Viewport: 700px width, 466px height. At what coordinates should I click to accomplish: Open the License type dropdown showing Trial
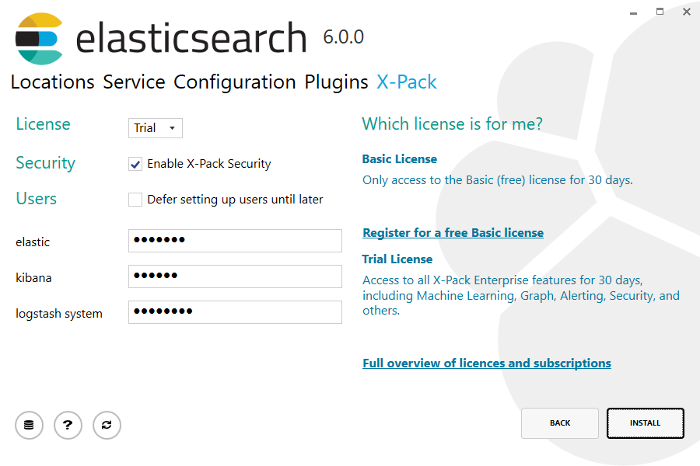(x=156, y=128)
